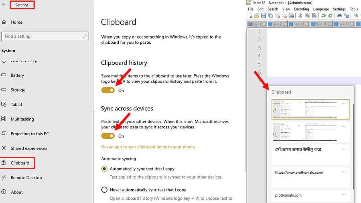Viewport: 361px width, 203px height.
Task: Open options for prothomalo.com clipboard item
Action: [x=344, y=195]
